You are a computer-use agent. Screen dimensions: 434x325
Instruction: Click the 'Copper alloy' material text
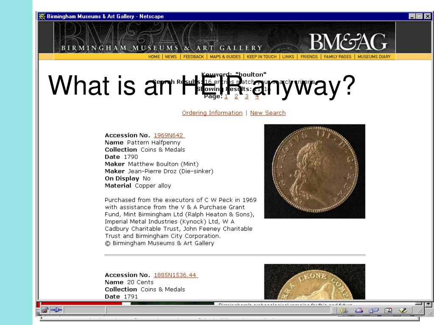coord(153,186)
